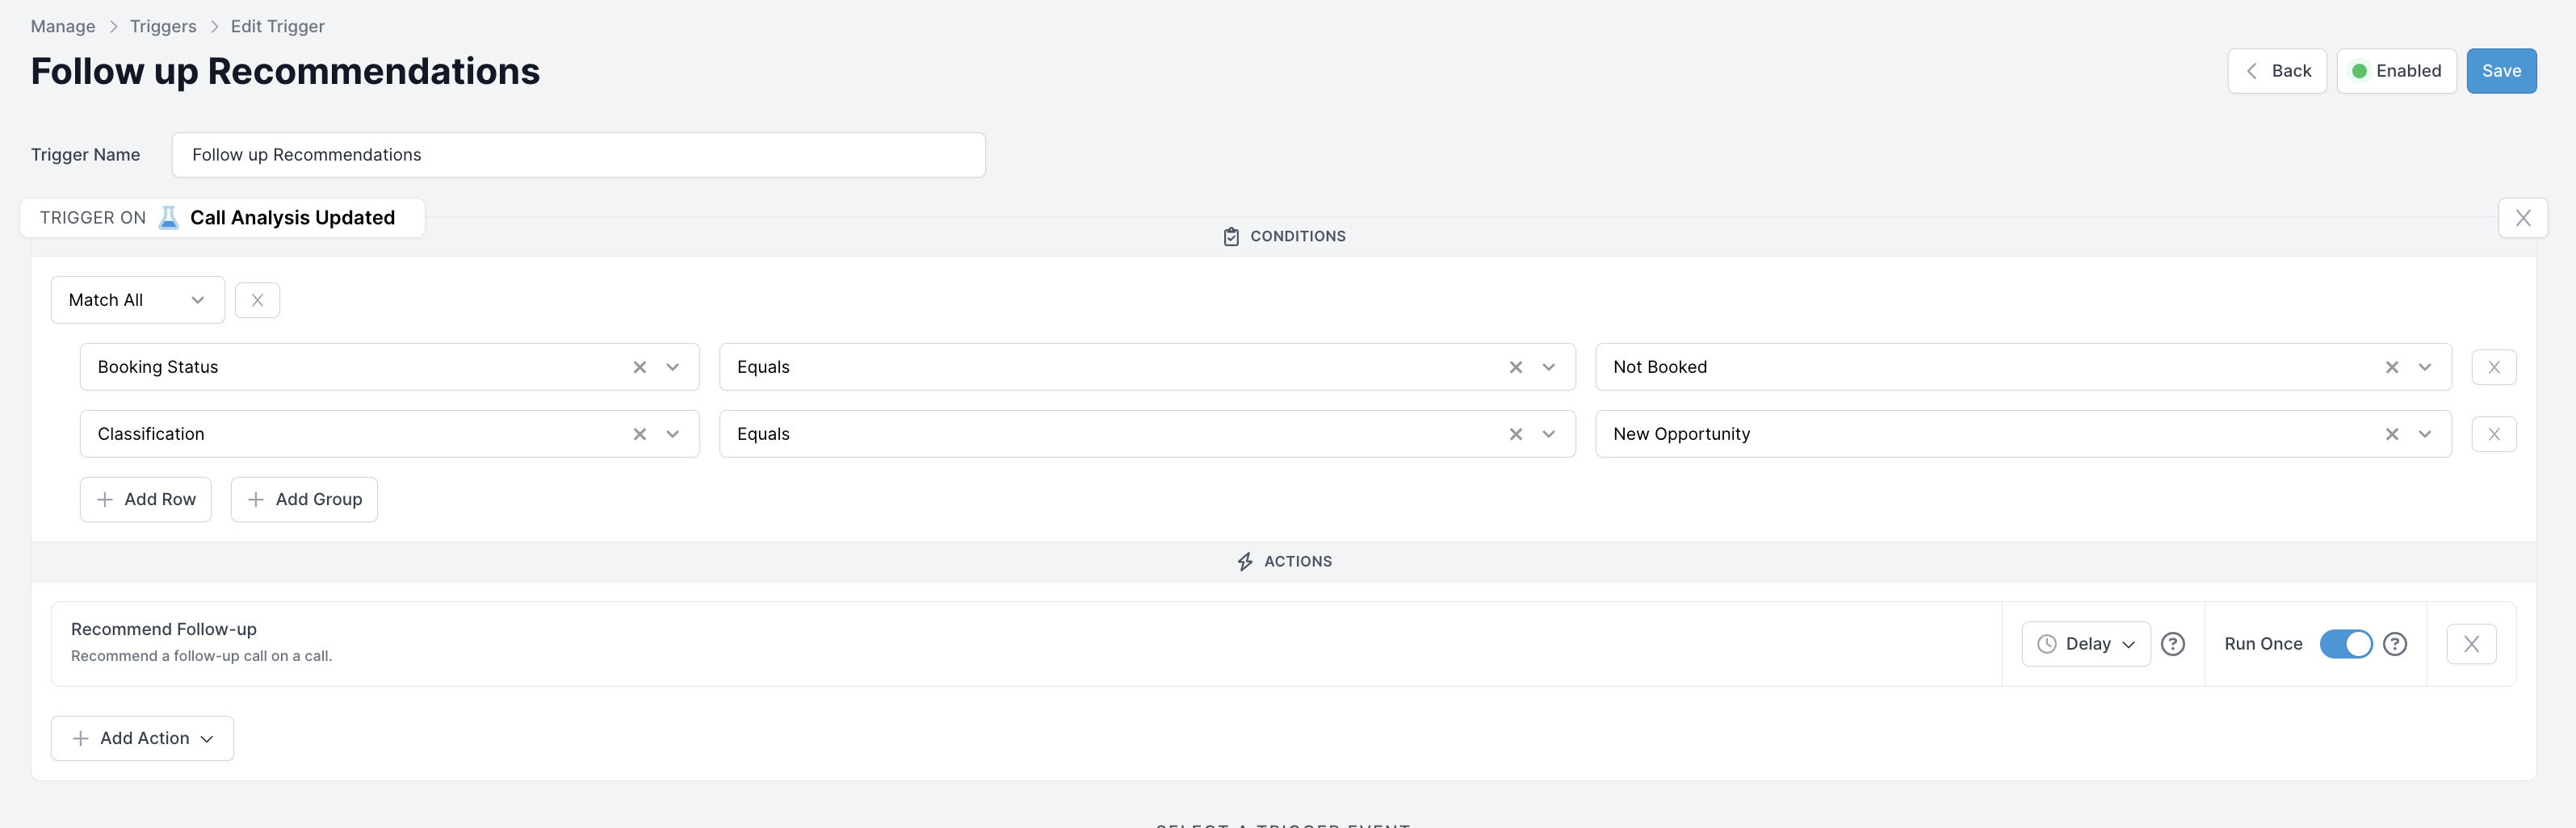Select the Edit Trigger breadcrumb

[277, 26]
